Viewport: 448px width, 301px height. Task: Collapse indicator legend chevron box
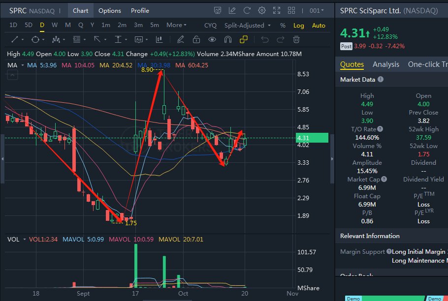pyautogui.click(x=12, y=75)
